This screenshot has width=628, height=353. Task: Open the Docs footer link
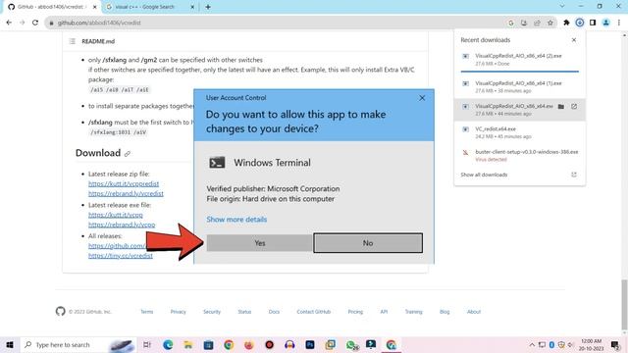(274, 312)
